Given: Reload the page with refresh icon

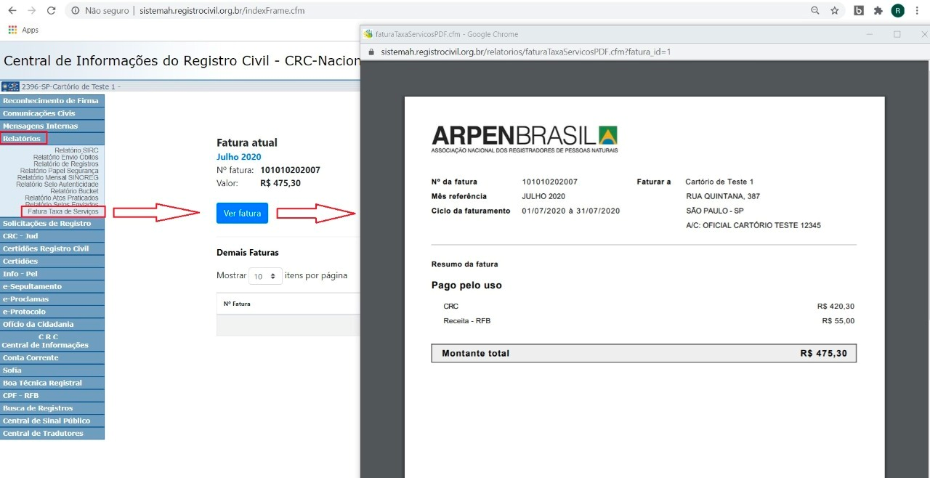Looking at the screenshot, I should (x=51, y=11).
